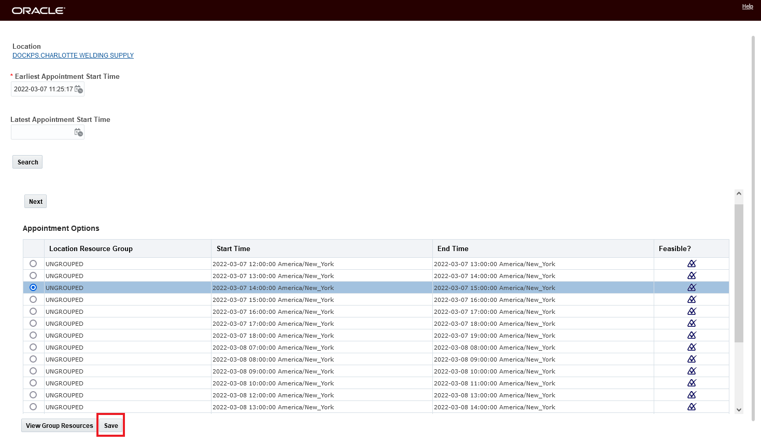
Task: Focus the Latest Appointment Start Time field
Action: point(43,132)
